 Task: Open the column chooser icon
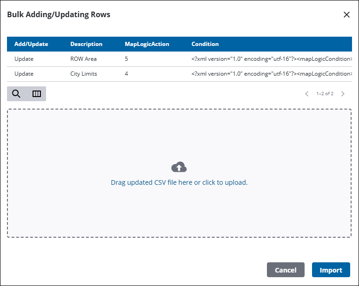[37, 94]
